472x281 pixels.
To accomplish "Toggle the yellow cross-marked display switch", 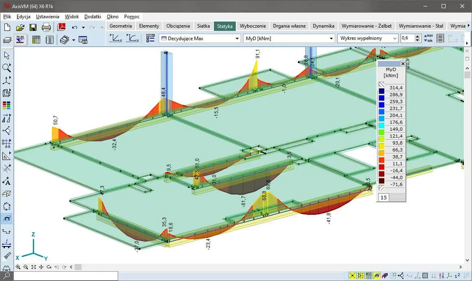I will click(352, 276).
